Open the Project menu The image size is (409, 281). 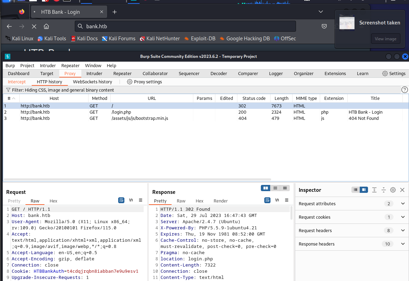[27, 66]
